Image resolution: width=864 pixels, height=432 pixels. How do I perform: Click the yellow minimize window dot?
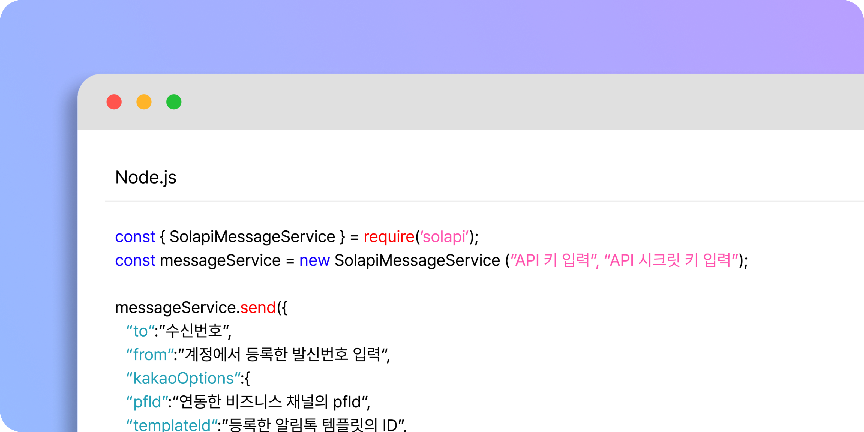pyautogui.click(x=144, y=102)
